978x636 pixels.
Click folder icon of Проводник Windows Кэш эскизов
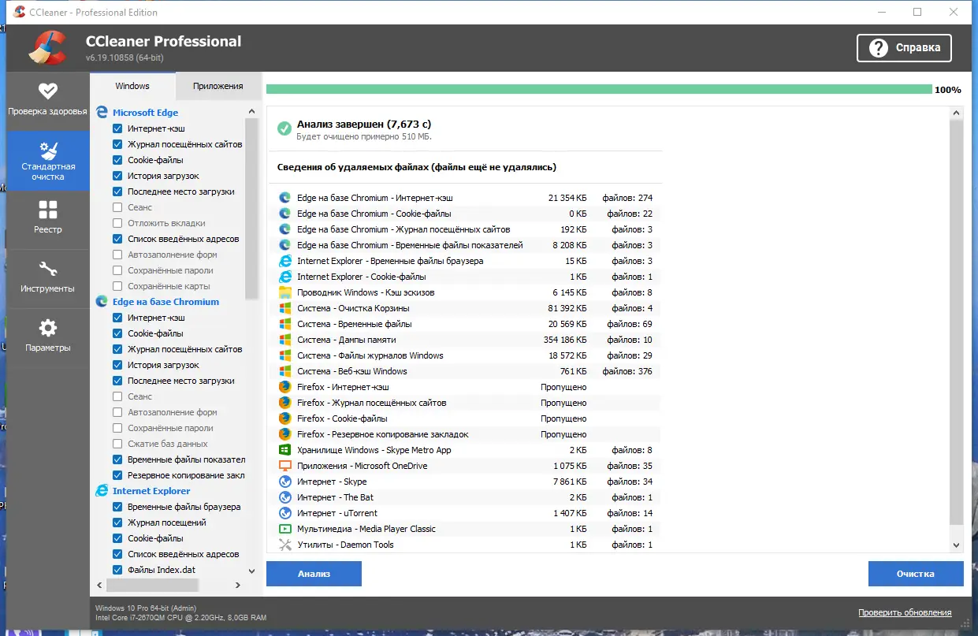[284, 292]
